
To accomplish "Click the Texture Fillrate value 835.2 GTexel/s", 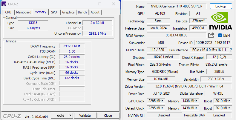I will (217, 64).
